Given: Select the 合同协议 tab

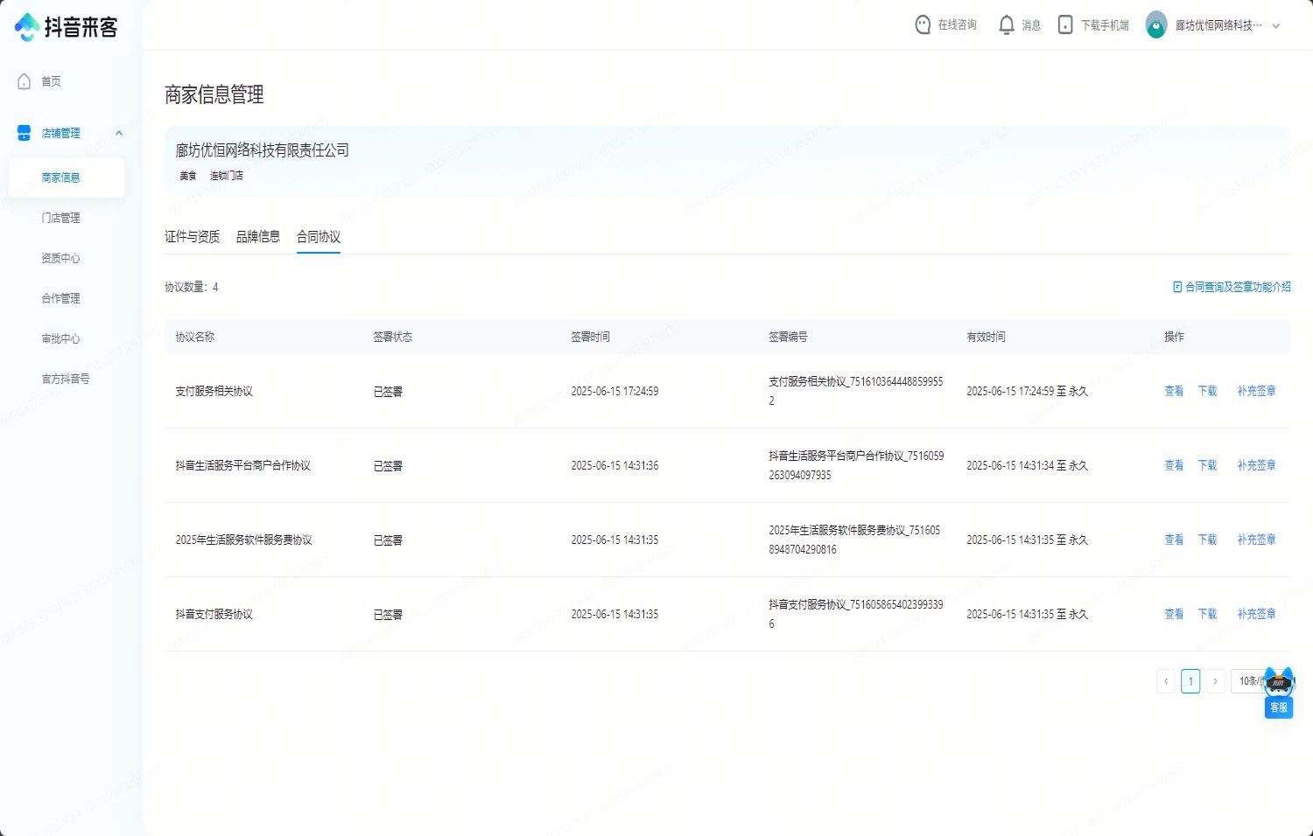Looking at the screenshot, I should pyautogui.click(x=319, y=237).
